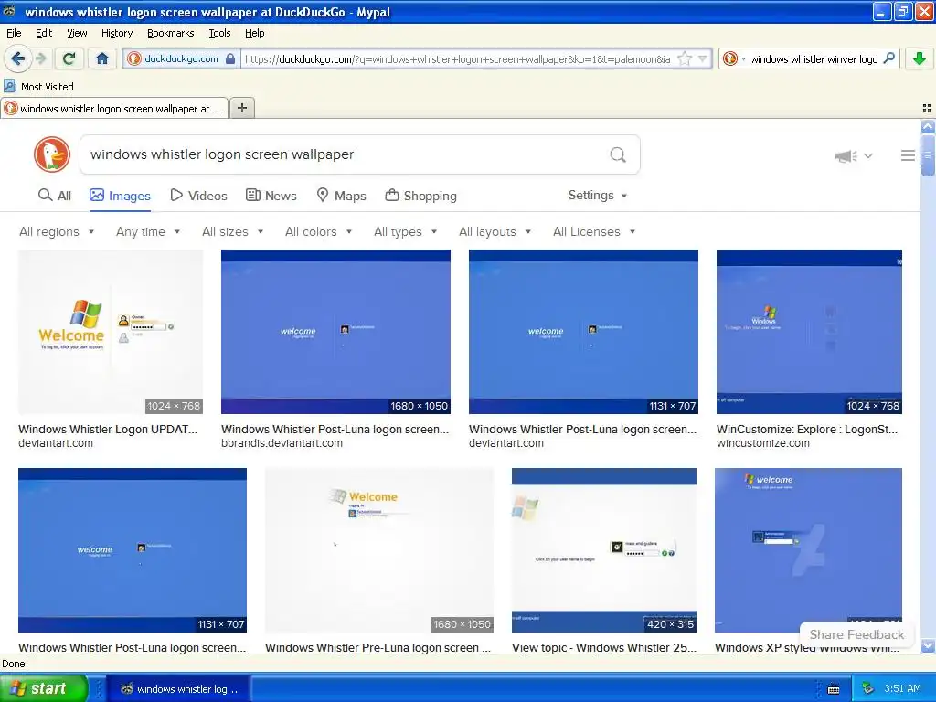Click the list all tabs icon

[x=927, y=108]
